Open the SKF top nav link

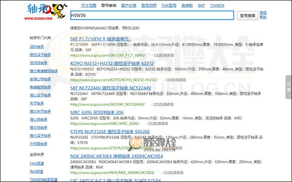[x=201, y=5]
